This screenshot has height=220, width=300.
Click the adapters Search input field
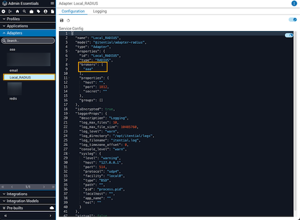pyautogui.click(x=28, y=40)
